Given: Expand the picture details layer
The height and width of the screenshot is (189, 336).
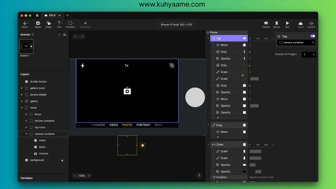Looking at the screenshot, I should click(22, 95).
